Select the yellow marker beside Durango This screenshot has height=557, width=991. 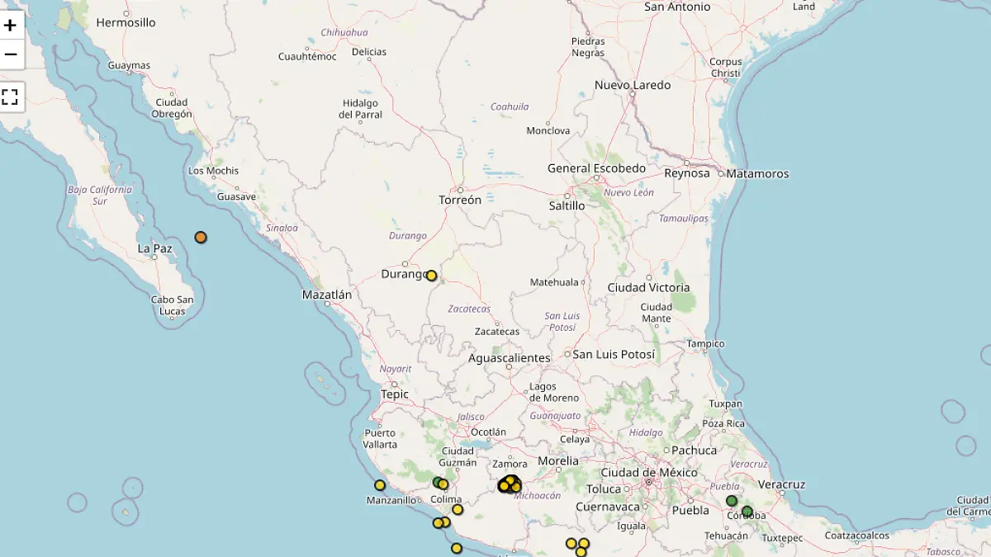pos(431,276)
